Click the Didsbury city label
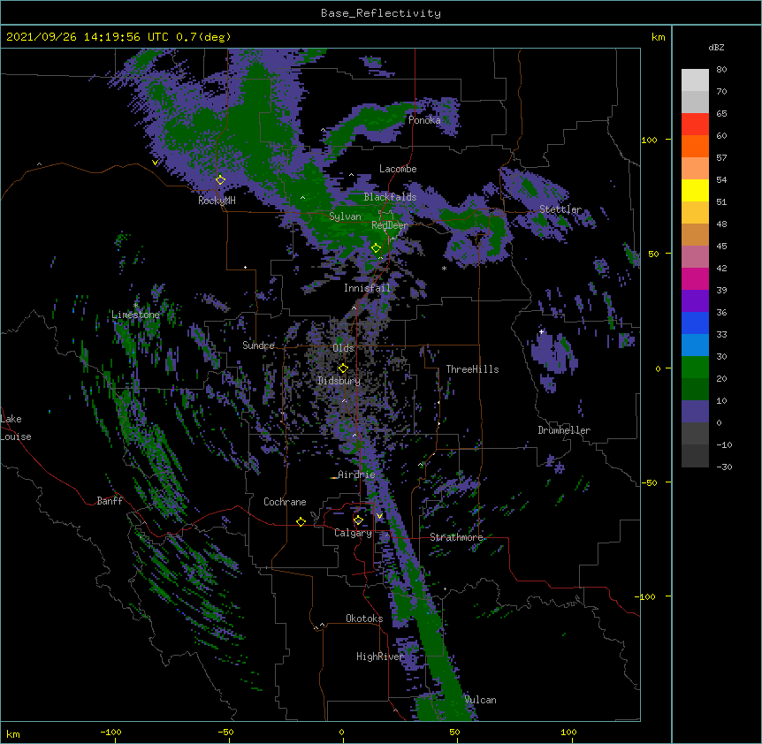This screenshot has width=762, height=744. pyautogui.click(x=339, y=381)
